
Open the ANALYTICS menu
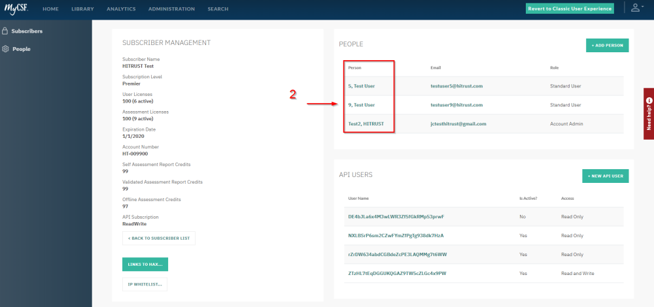pyautogui.click(x=121, y=8)
